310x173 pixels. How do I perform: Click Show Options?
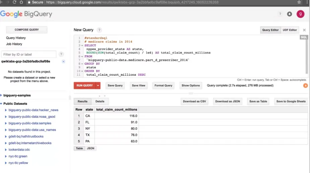(191, 86)
